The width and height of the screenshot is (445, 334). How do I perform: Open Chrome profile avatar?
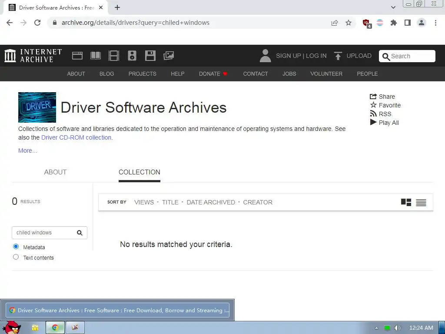click(x=422, y=23)
